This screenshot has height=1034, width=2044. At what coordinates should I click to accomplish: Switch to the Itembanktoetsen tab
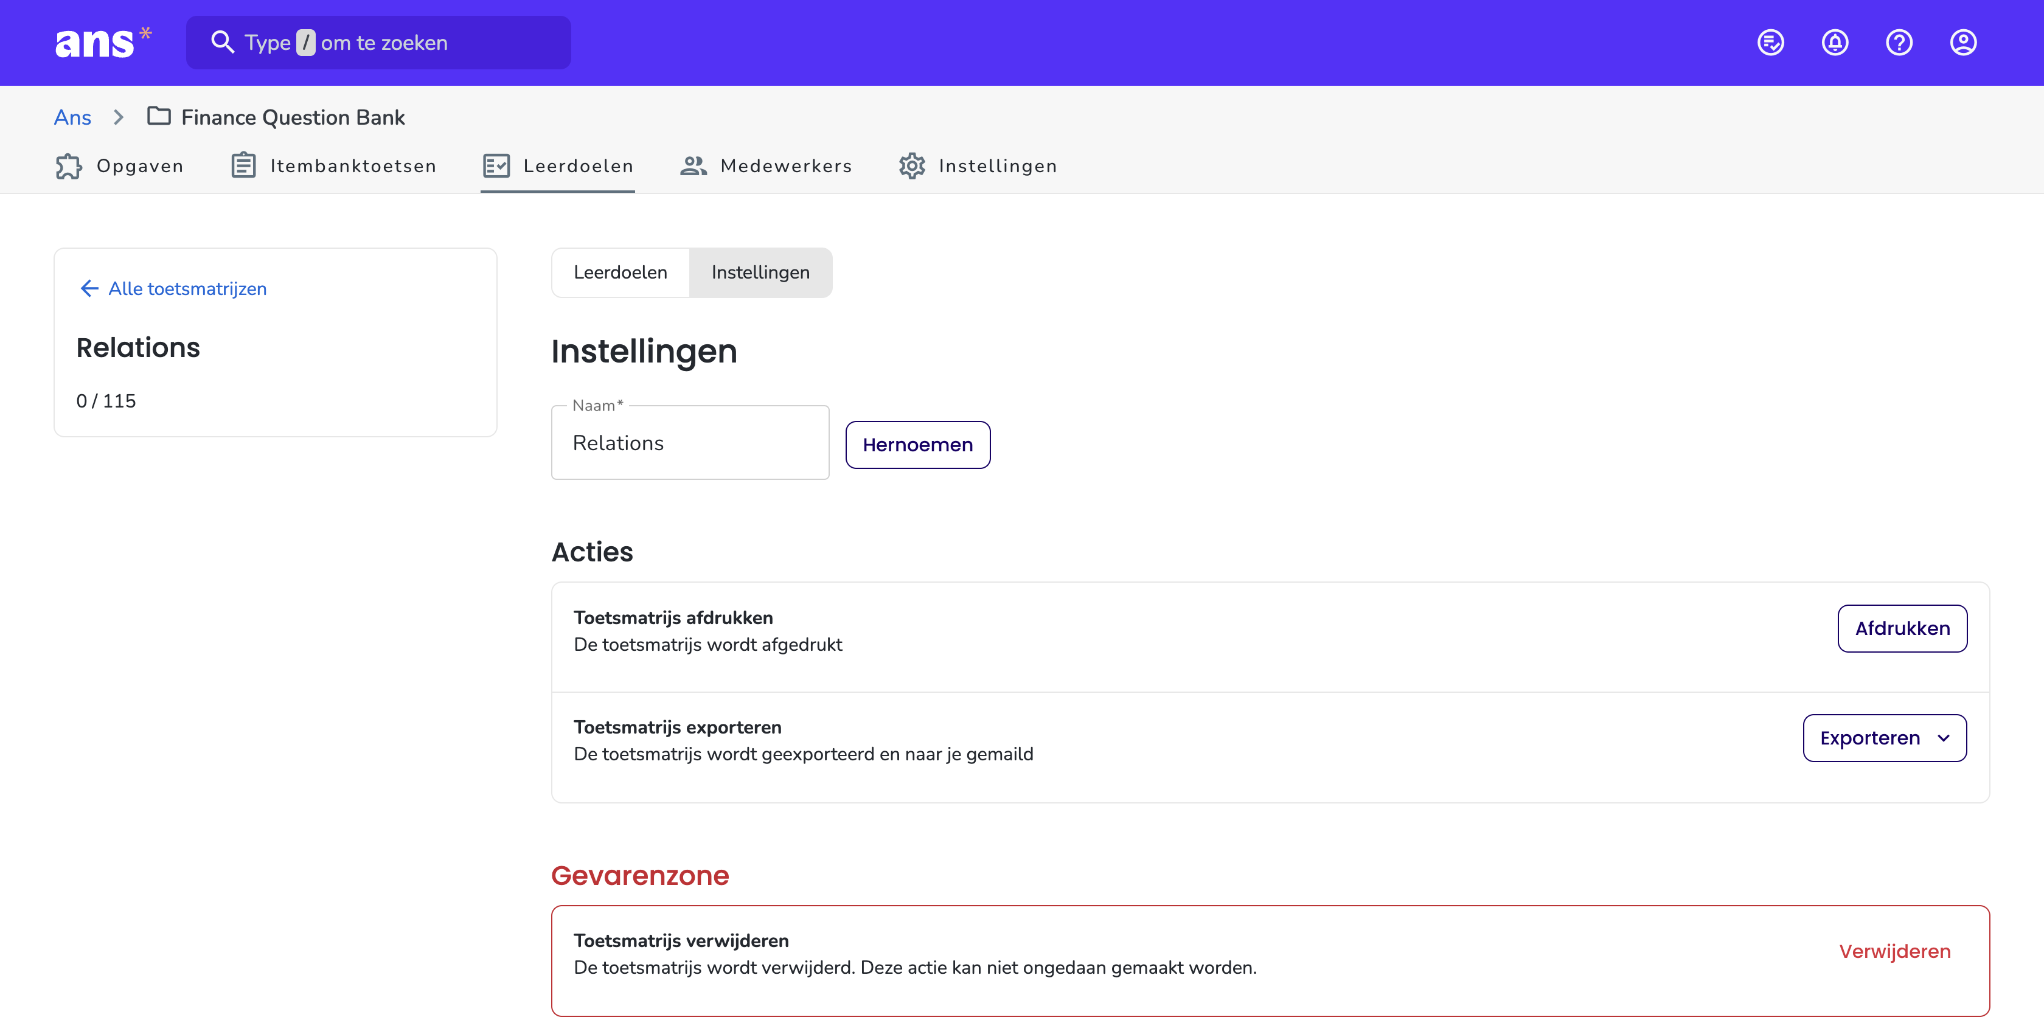[x=333, y=166]
